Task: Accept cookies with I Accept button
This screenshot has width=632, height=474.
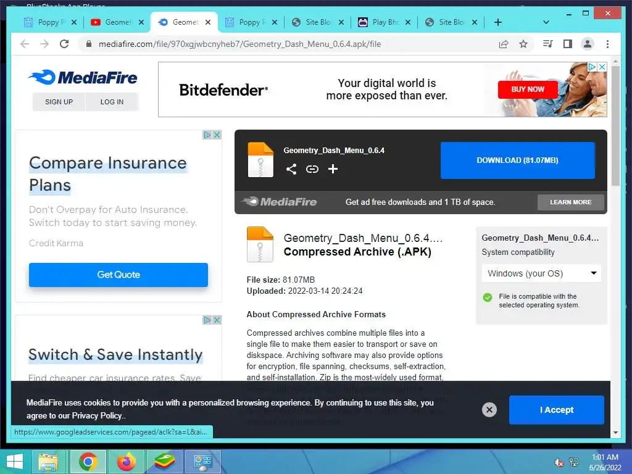Action: (557, 410)
